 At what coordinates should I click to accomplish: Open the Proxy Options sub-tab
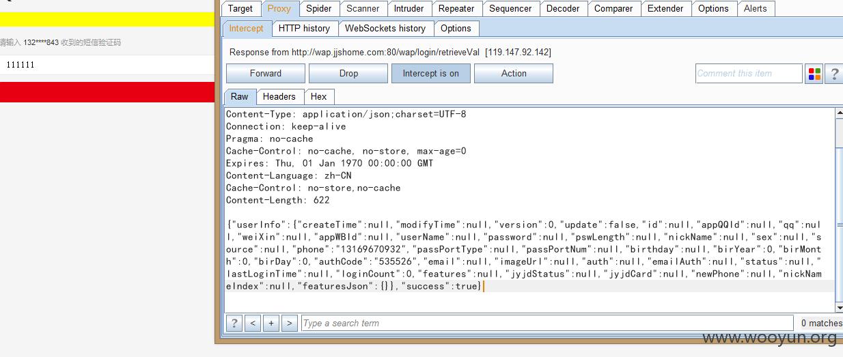(x=456, y=29)
